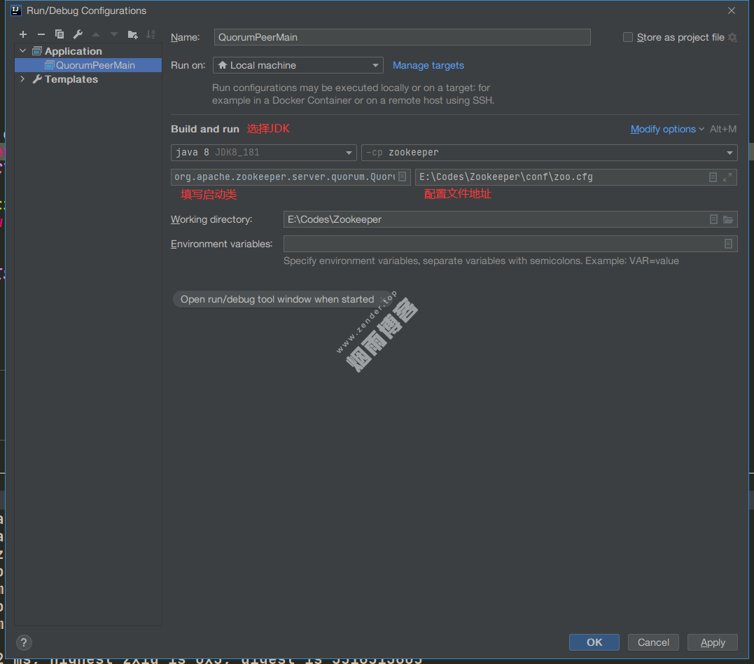
Task: Click the Apply button
Action: [x=712, y=642]
